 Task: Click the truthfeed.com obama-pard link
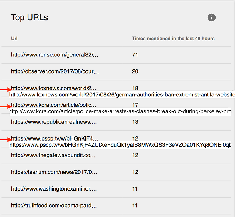click(54, 206)
